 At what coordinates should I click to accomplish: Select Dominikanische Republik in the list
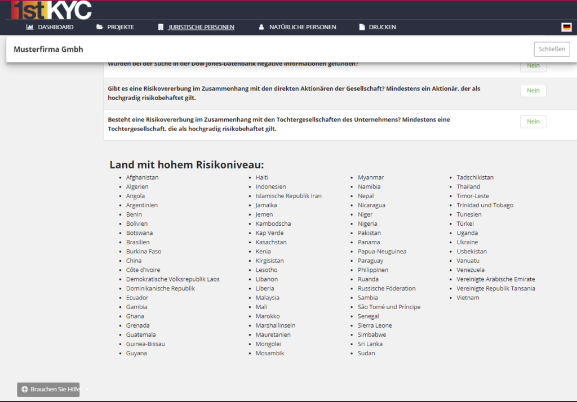(x=161, y=288)
